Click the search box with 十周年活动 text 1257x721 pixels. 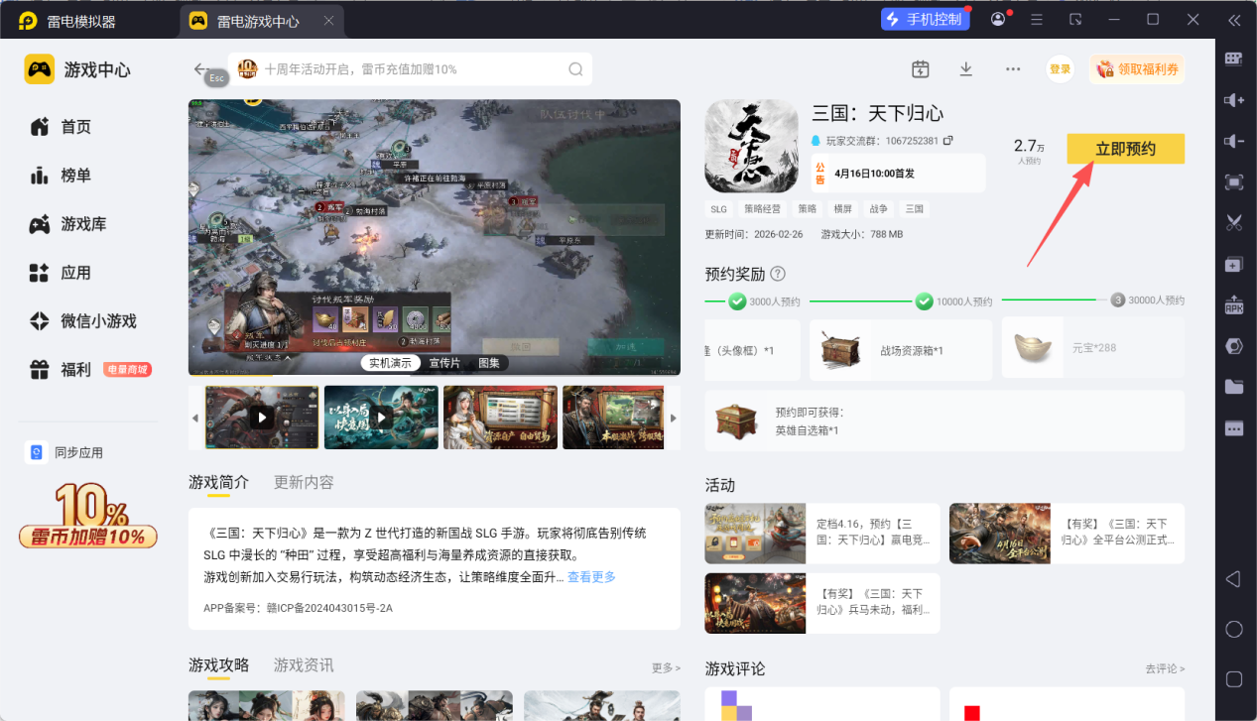(410, 69)
